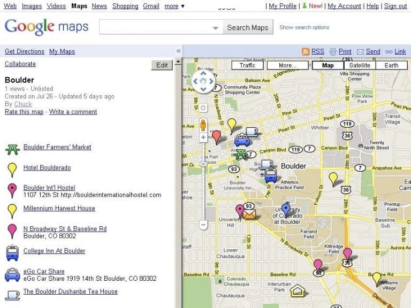The width and height of the screenshot is (411, 308).
Task: Zoom in with the plus button
Action: [x=203, y=137]
